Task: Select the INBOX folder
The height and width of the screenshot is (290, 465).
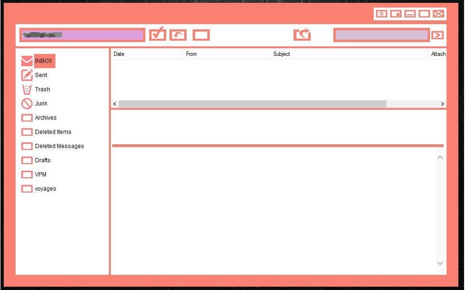Action: (x=44, y=61)
